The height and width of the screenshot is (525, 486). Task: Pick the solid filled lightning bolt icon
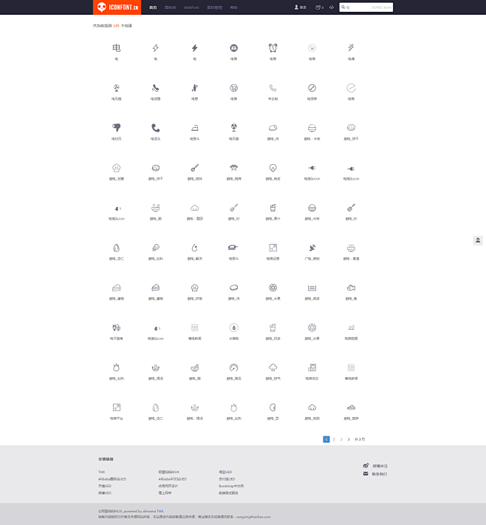coord(195,48)
